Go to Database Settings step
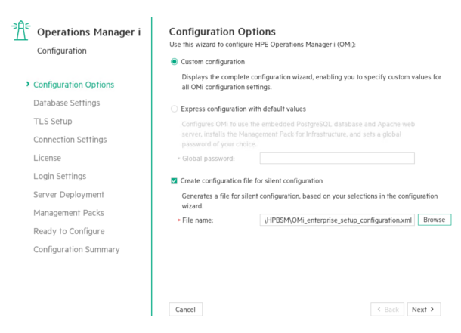This screenshot has height=333, width=461. tap(67, 103)
